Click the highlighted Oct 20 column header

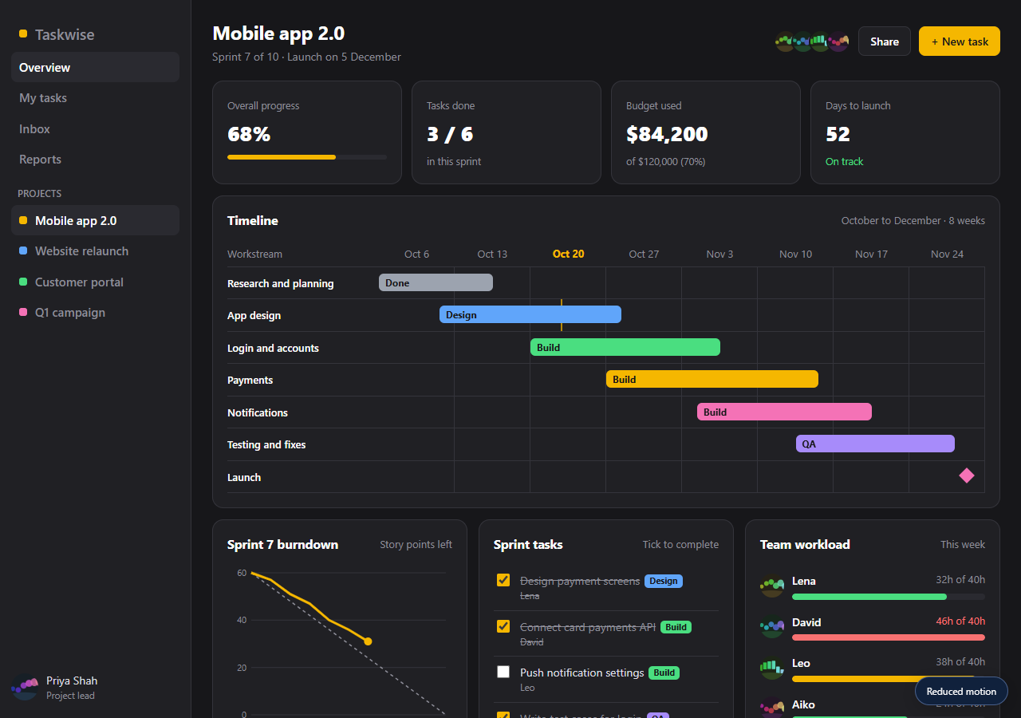(x=568, y=254)
